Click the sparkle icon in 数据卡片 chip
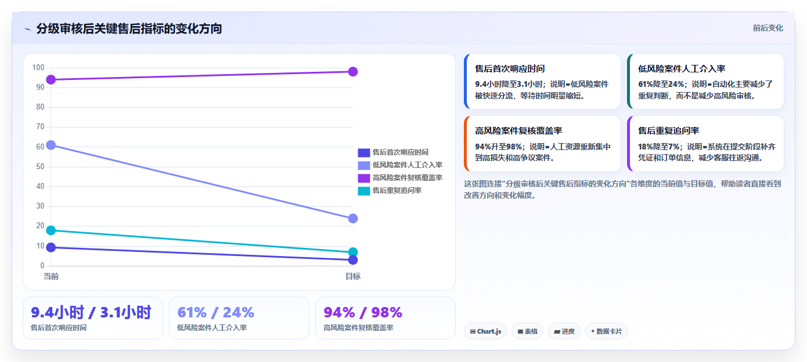 pyautogui.click(x=593, y=332)
